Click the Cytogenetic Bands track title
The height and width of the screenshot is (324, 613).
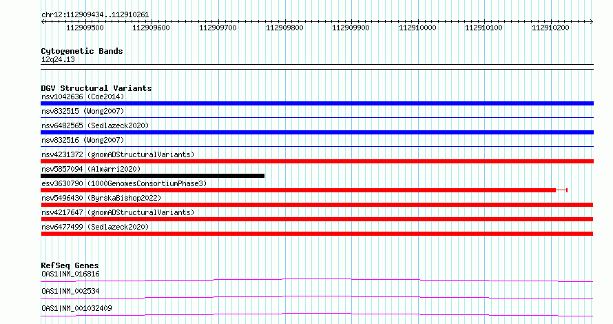[82, 51]
